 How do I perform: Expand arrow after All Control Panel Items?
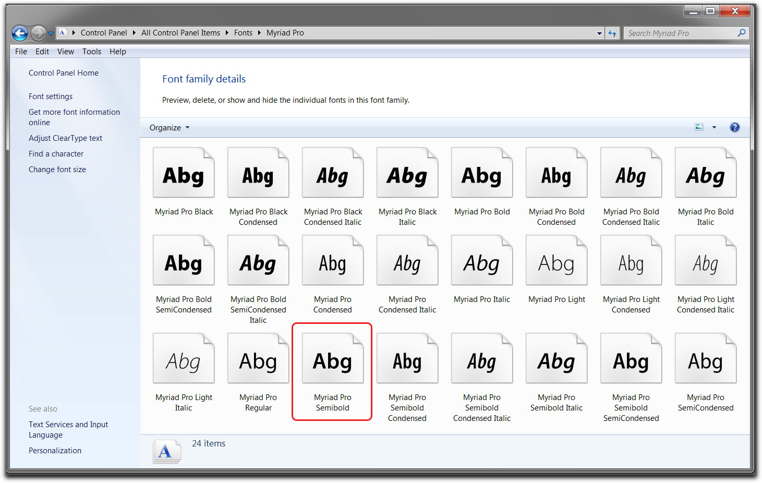click(227, 33)
